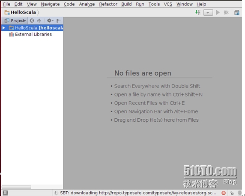Cancel the SBT download with red X
This screenshot has width=245, height=196.
coord(224,193)
